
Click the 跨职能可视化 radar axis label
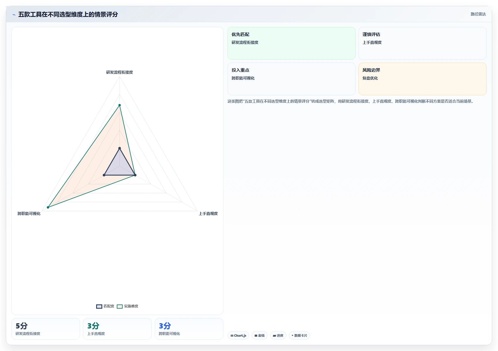(29, 214)
